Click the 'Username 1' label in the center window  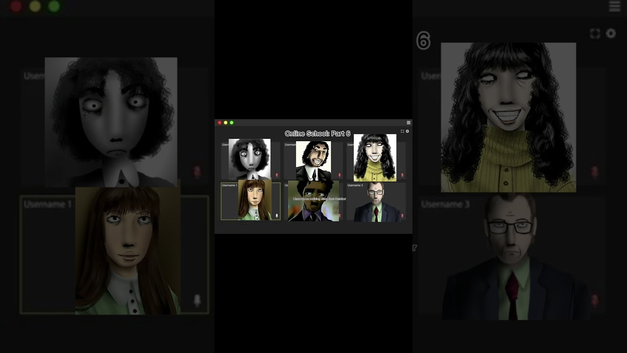coord(229,185)
